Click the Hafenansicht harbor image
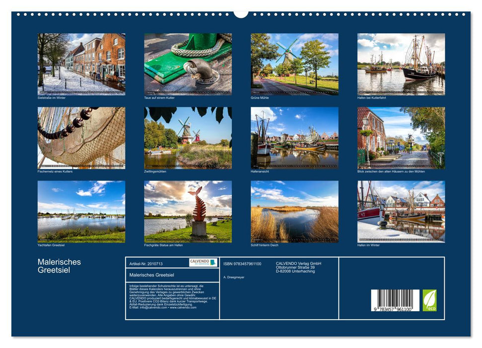482x348 pixels. tap(294, 137)
